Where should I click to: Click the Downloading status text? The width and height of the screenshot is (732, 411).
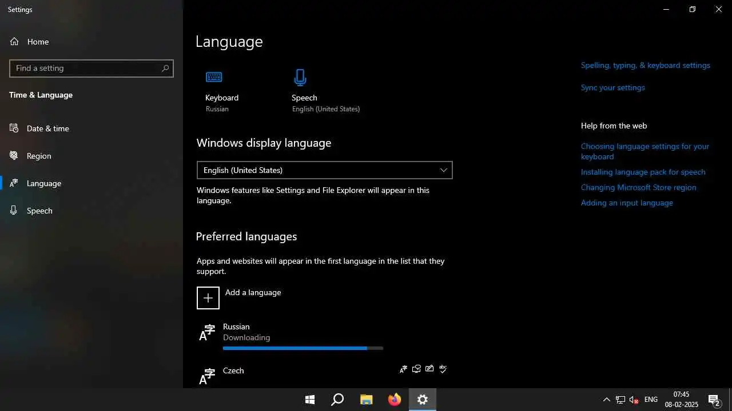pos(246,337)
